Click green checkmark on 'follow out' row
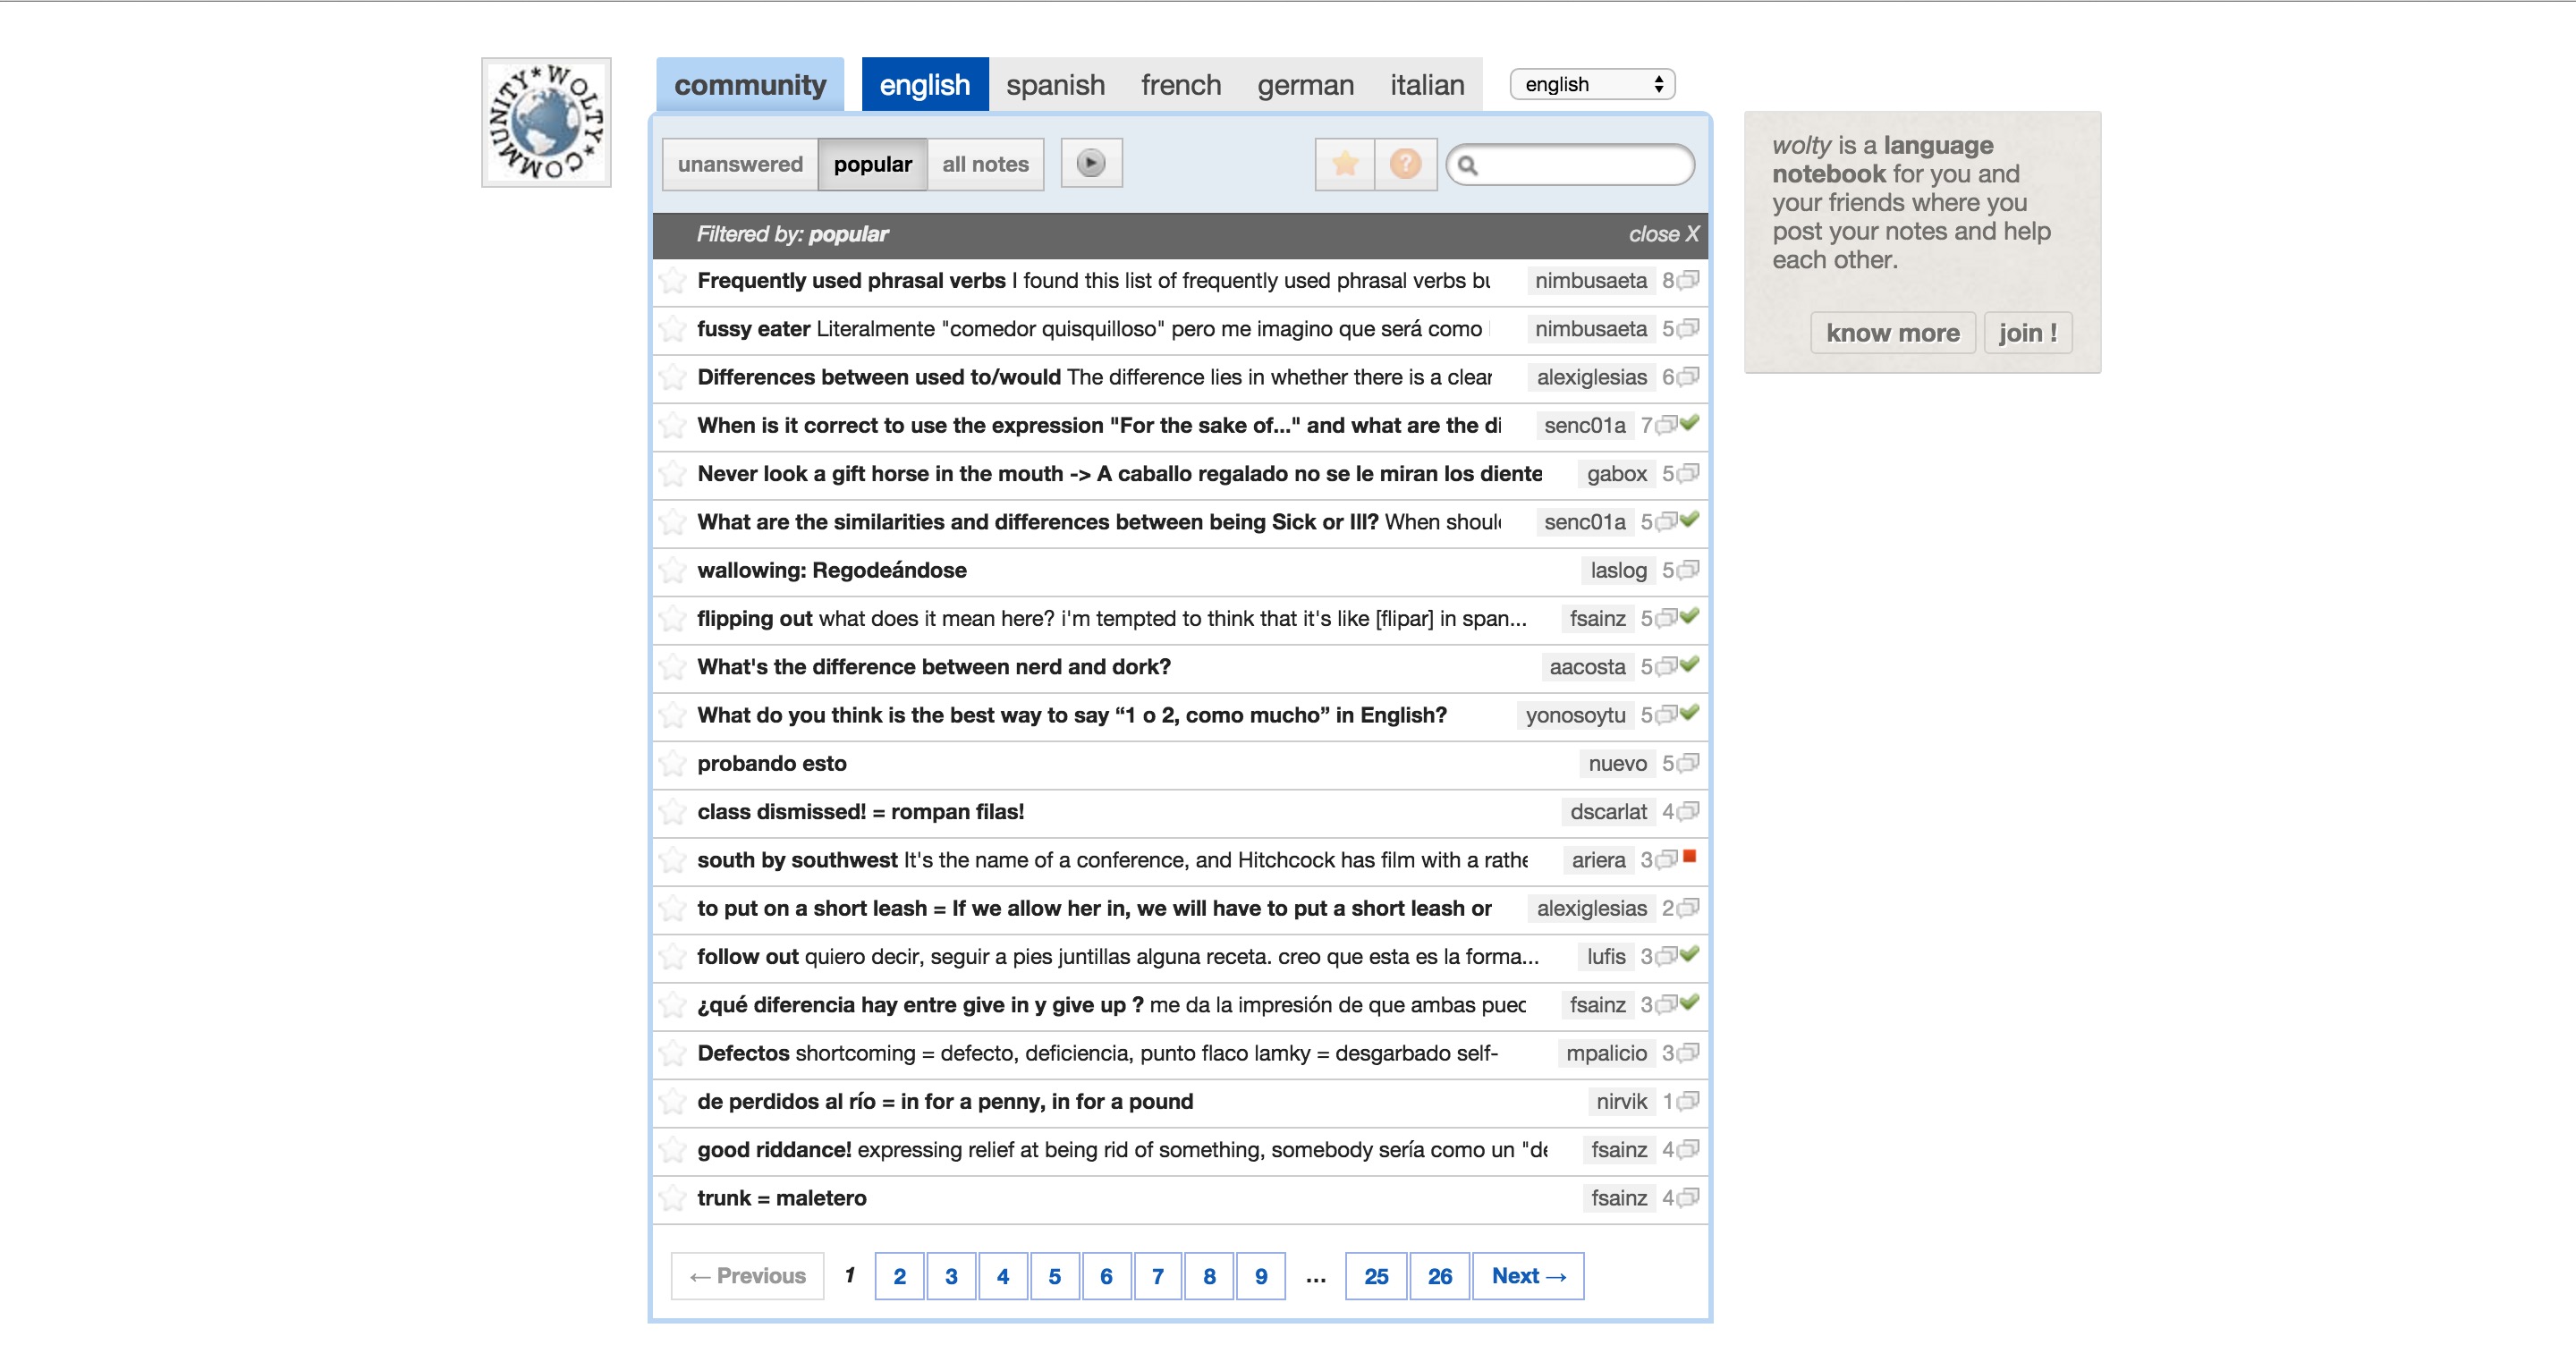 [1690, 954]
